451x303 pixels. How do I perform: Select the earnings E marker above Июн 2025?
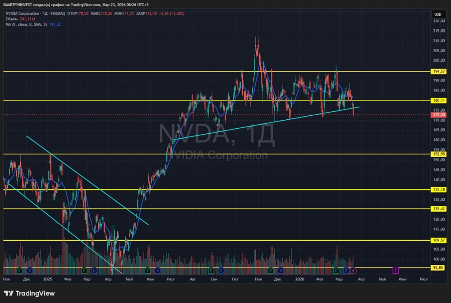click(x=147, y=271)
